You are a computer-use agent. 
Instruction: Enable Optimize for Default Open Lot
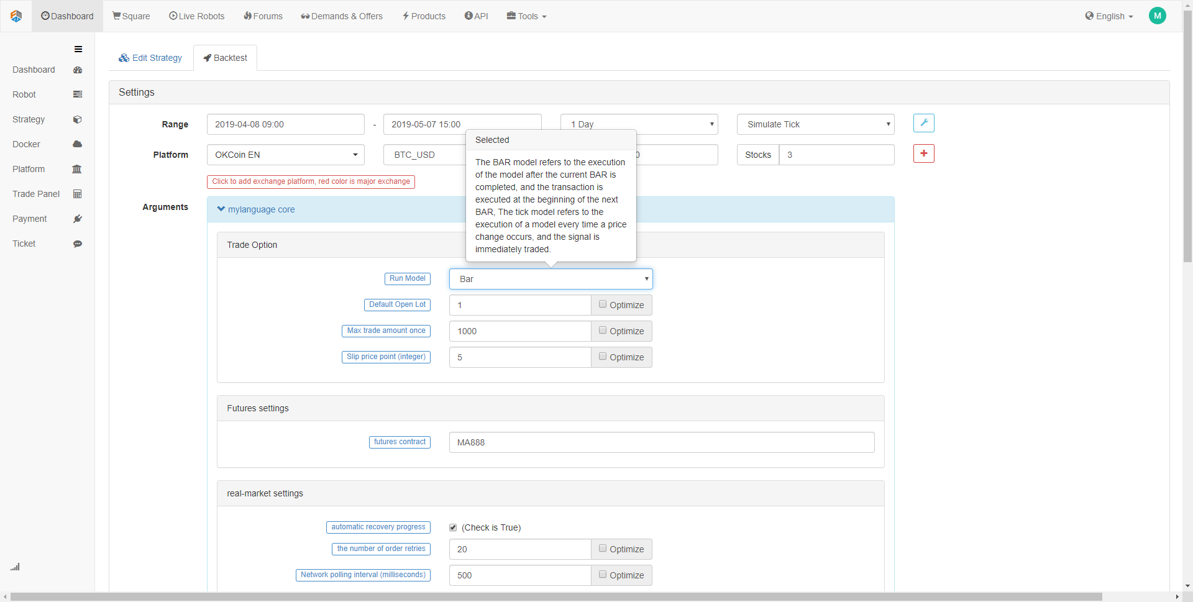pos(603,304)
